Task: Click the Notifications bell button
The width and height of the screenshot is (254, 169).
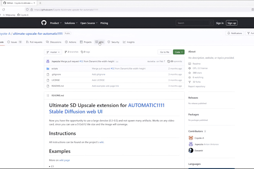Action: [234, 33]
